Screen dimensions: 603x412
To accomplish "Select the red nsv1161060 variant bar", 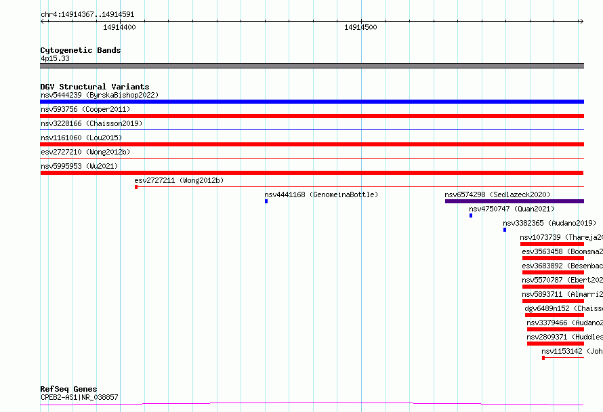I will [312, 144].
